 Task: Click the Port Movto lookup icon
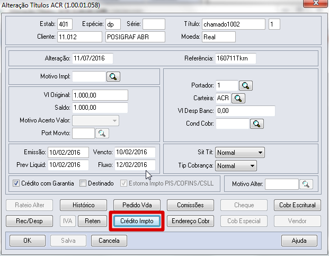pyautogui.click(x=102, y=133)
